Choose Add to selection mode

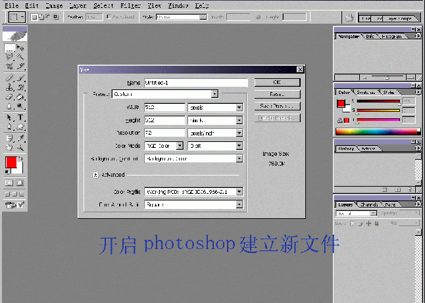click(x=41, y=17)
